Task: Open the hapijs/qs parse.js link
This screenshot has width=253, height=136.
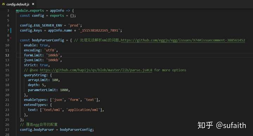Action: click(x=96, y=70)
